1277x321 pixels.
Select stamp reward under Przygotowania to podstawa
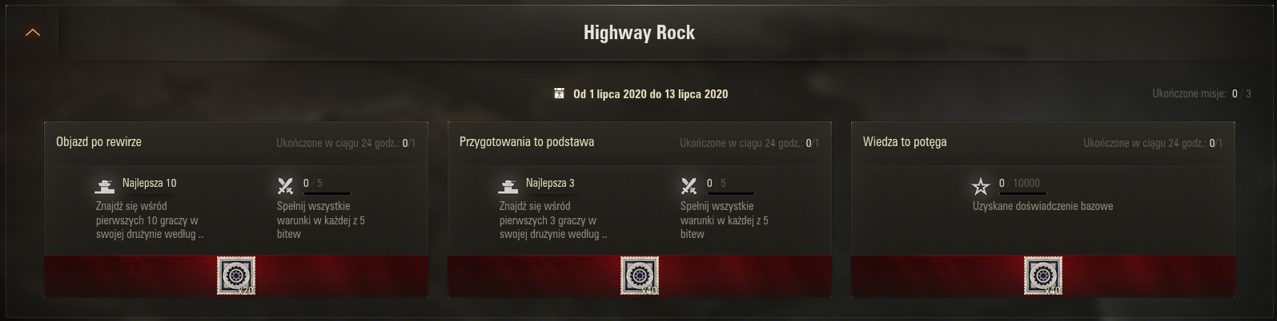(x=640, y=275)
